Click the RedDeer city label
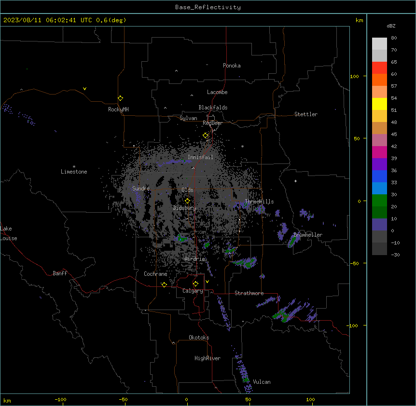The width and height of the screenshot is (416, 406). (212, 123)
